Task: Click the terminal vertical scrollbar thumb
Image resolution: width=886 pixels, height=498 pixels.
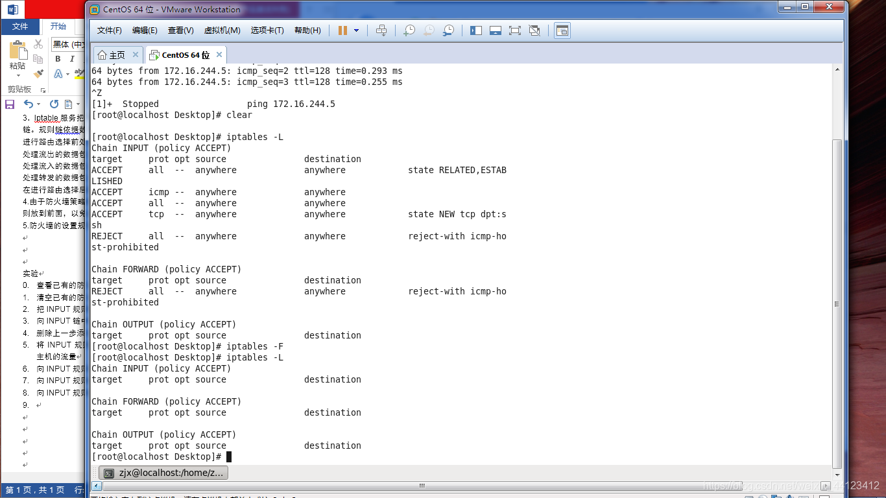Action: [837, 303]
